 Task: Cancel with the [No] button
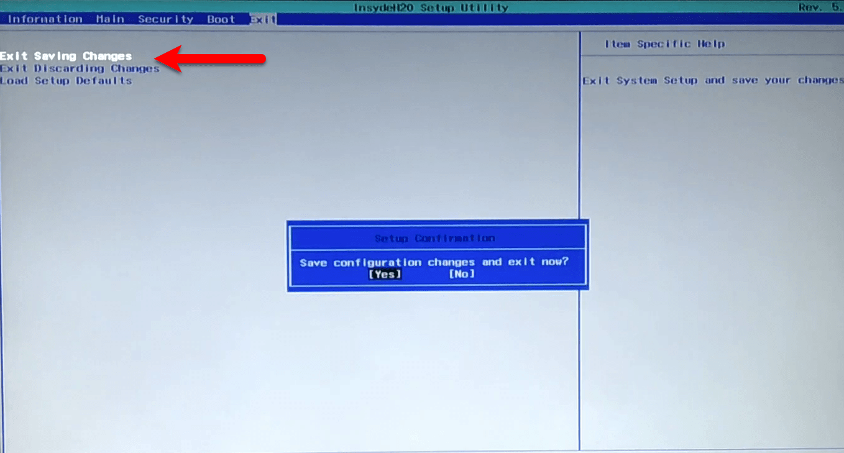(x=462, y=274)
